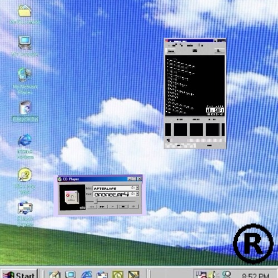Open the Recycle Bin icon
The image size is (278, 278).
[26, 107]
